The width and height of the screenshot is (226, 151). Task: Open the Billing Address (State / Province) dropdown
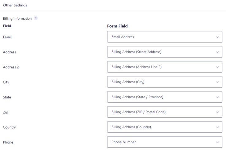click(164, 97)
